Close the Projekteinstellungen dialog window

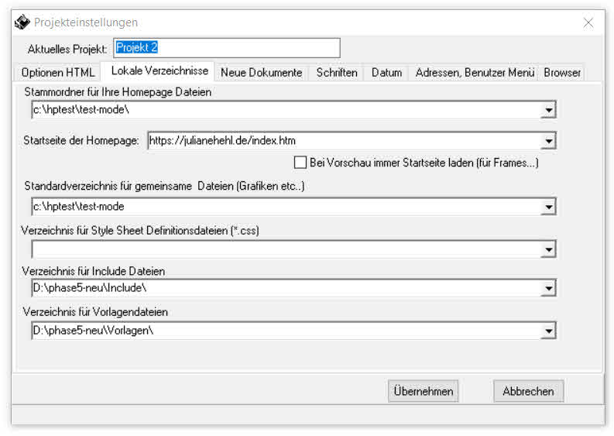point(588,22)
